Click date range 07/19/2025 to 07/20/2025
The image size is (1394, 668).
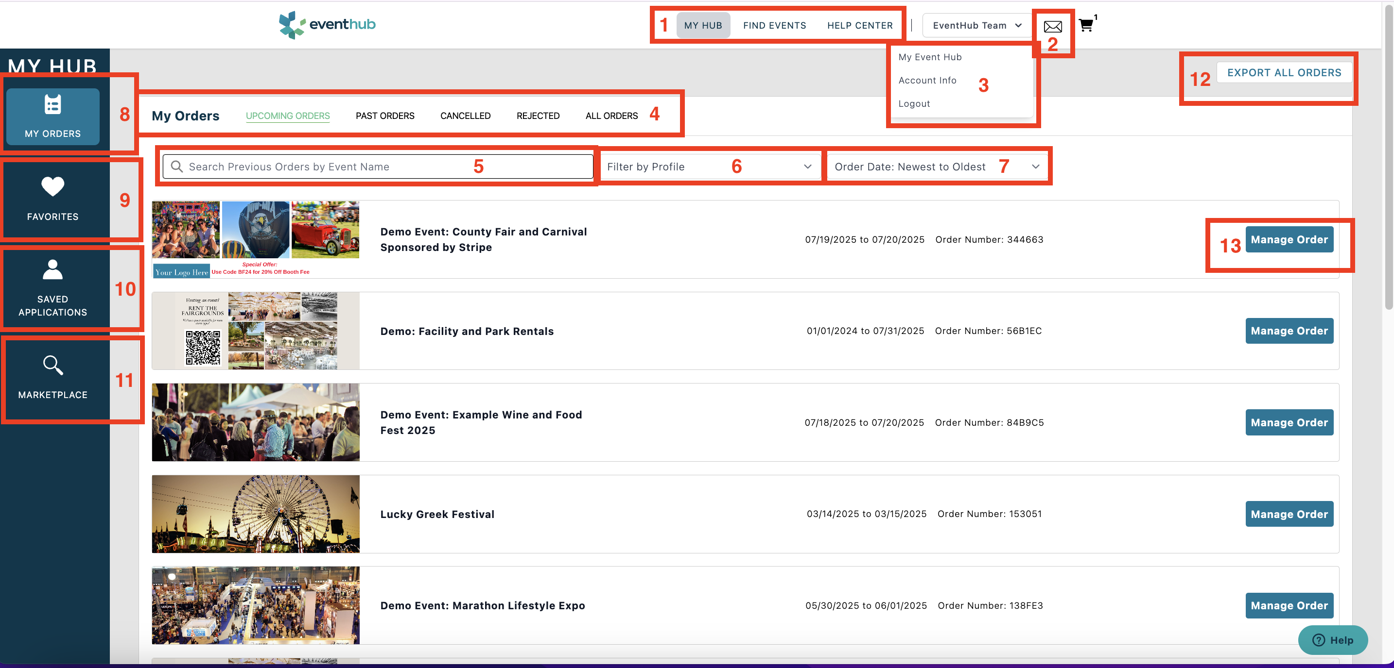(864, 239)
